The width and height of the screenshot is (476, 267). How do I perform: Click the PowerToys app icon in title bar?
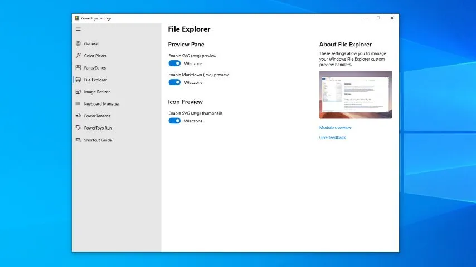[77, 18]
